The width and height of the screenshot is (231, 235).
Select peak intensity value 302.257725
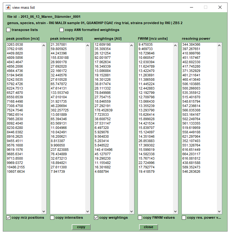click(x=60, y=110)
